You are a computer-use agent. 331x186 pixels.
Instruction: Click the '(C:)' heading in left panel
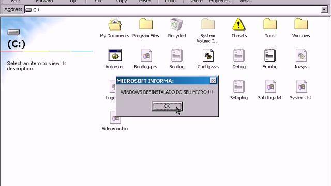point(16,44)
